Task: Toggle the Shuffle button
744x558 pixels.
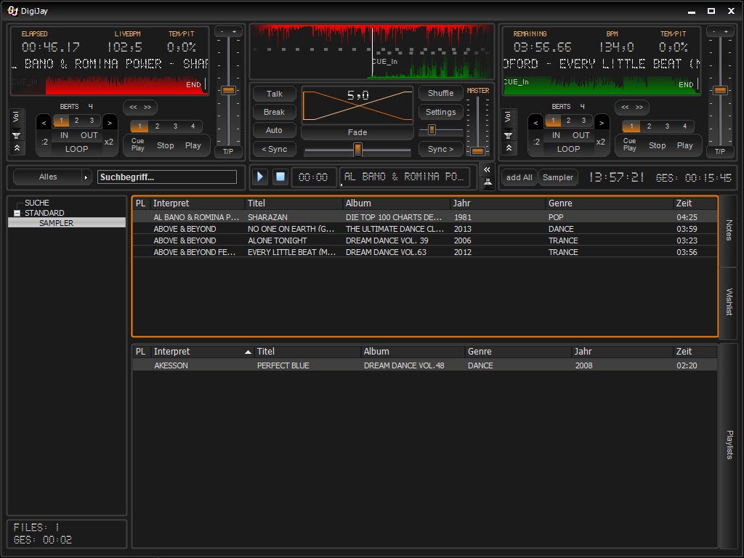Action: tap(440, 94)
